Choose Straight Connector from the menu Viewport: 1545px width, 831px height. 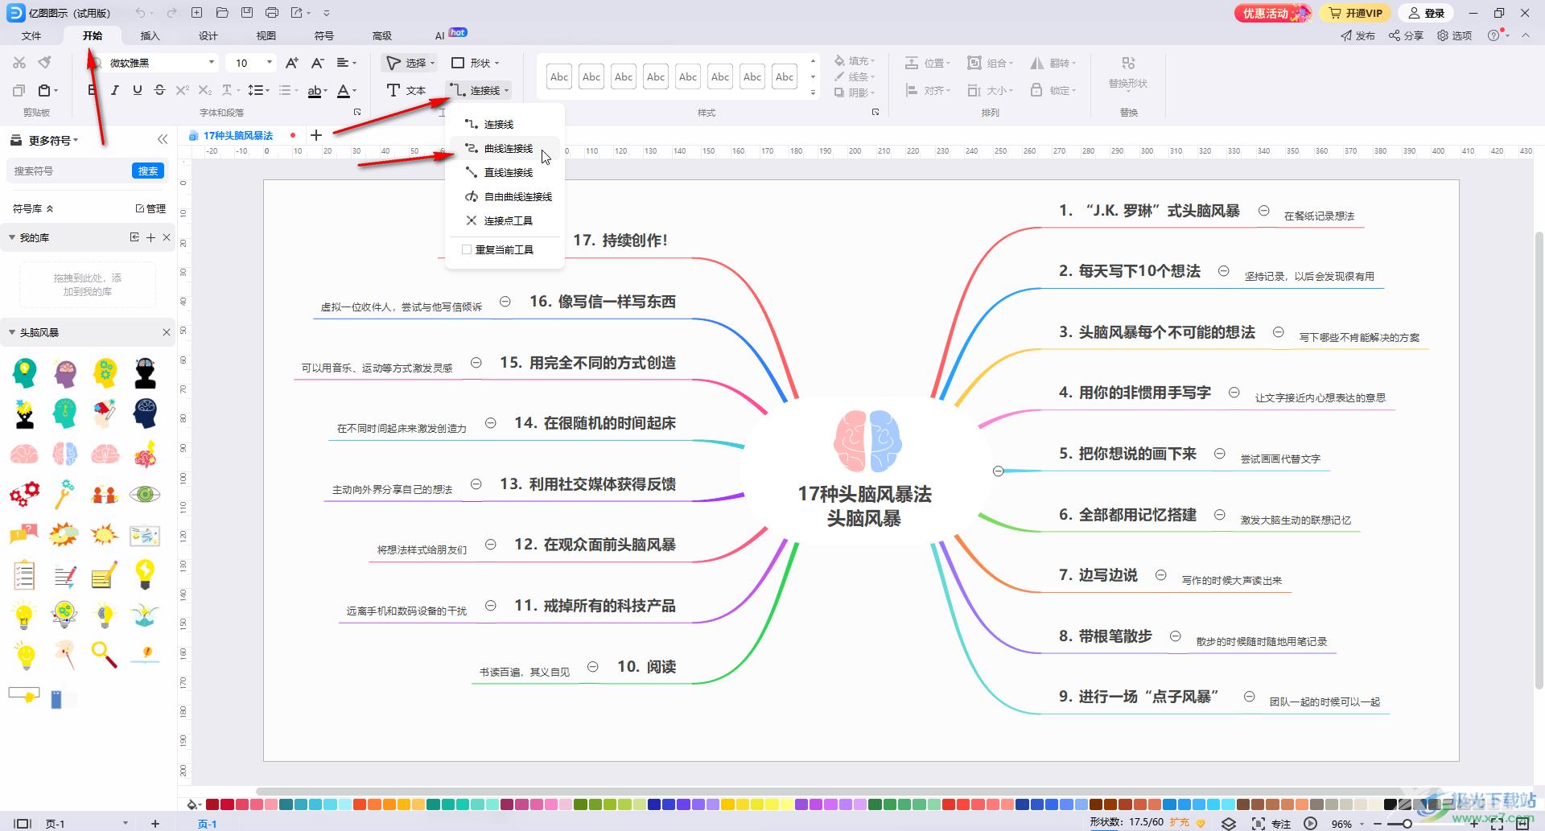click(505, 172)
